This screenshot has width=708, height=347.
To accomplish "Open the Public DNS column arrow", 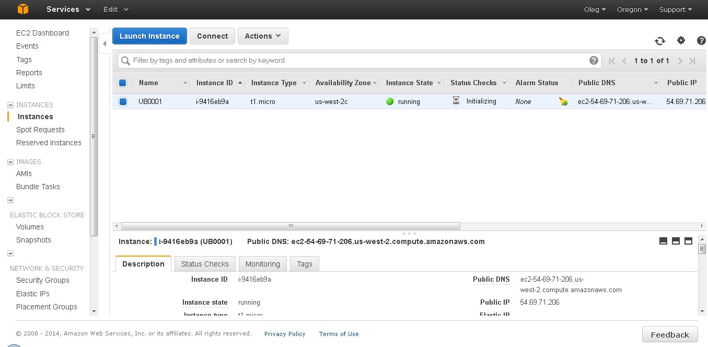I will pyautogui.click(x=656, y=83).
